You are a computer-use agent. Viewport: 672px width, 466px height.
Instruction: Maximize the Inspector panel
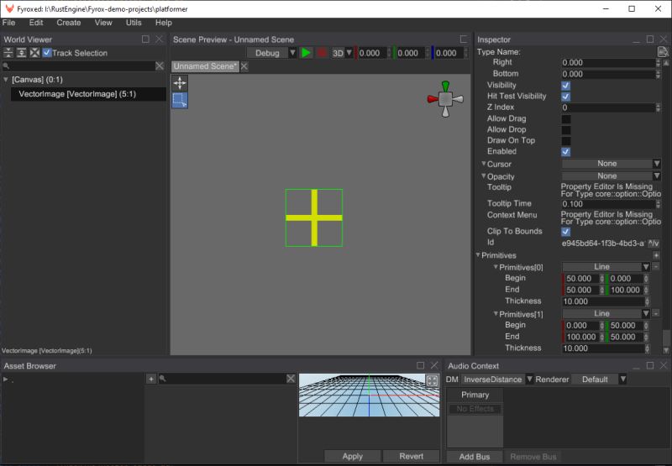pyautogui.click(x=650, y=39)
